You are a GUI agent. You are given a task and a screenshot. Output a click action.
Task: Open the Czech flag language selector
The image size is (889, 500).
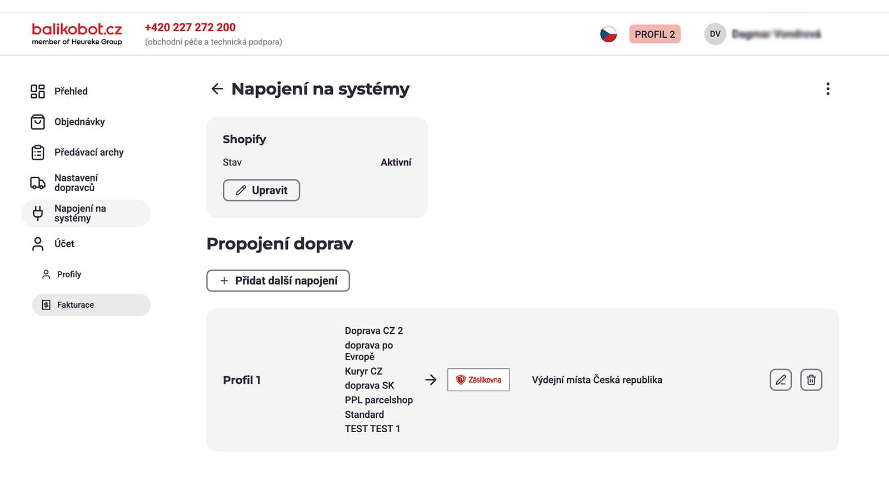tap(608, 34)
